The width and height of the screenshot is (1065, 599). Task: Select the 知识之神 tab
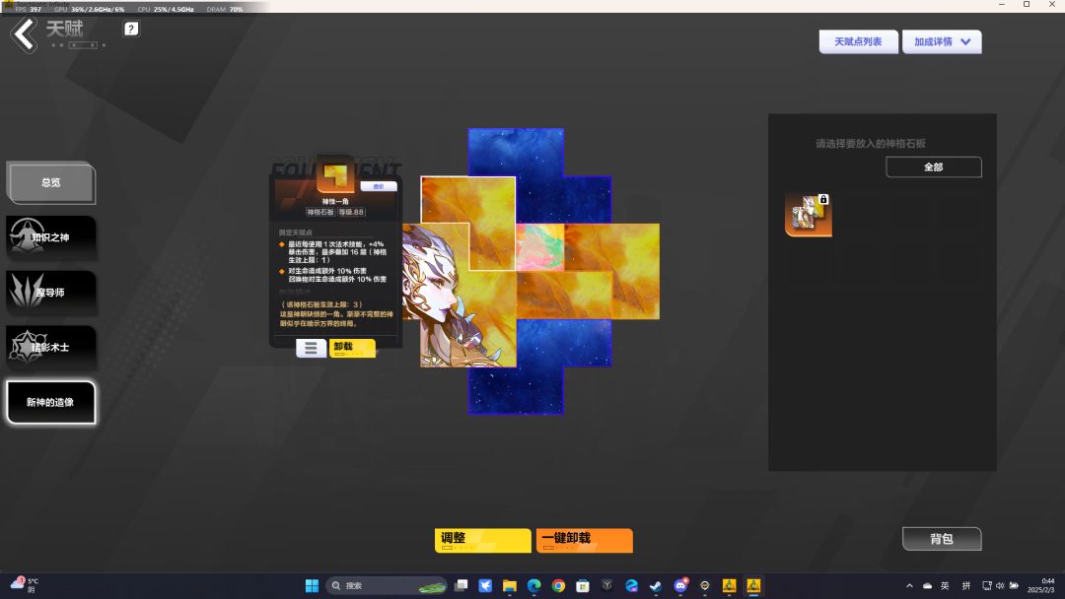pyautogui.click(x=51, y=237)
